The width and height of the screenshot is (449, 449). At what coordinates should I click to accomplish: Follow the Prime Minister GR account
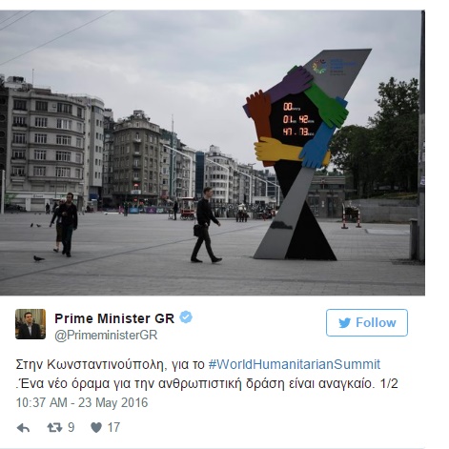point(367,322)
